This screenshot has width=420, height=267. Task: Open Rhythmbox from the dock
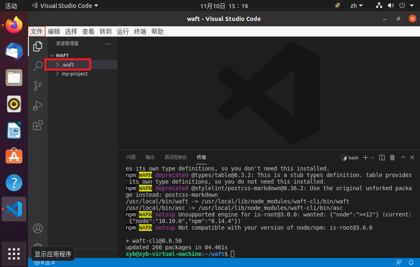click(x=14, y=104)
